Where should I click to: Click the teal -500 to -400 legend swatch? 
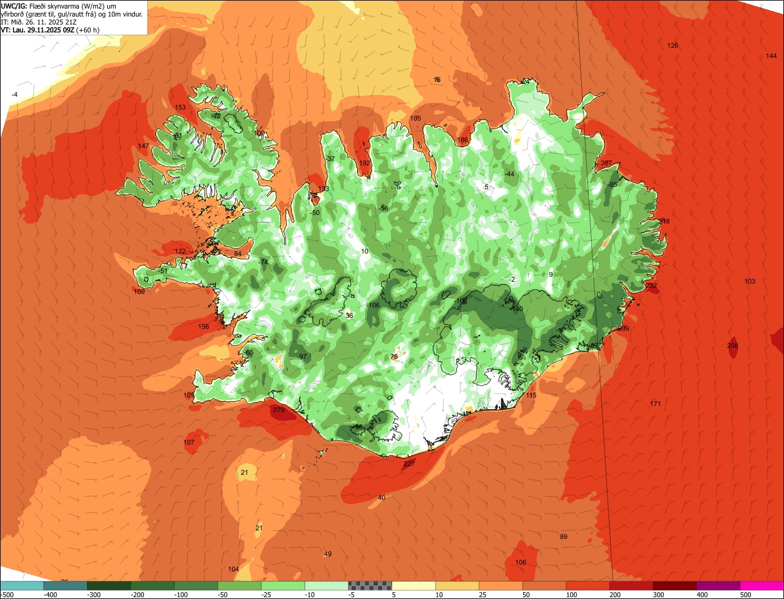pyautogui.click(x=21, y=586)
